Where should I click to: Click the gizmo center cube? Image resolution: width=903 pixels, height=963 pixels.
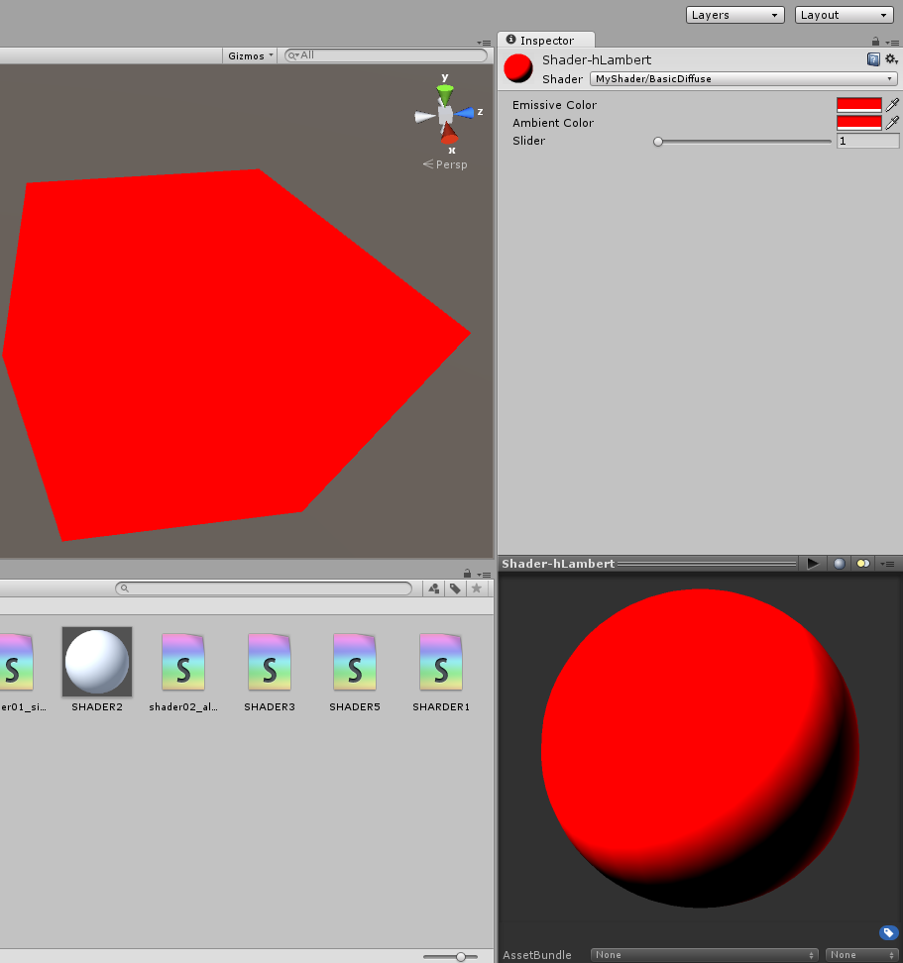[x=445, y=114]
